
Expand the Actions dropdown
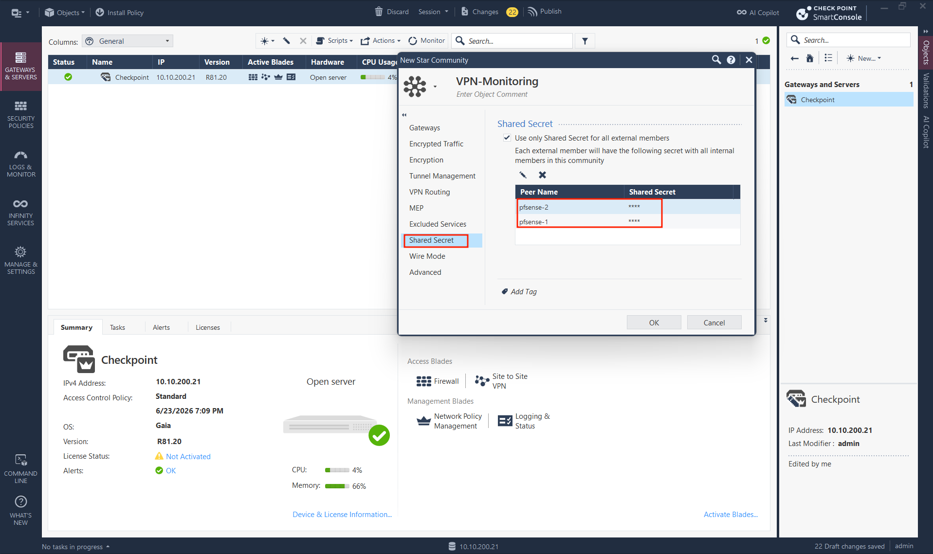381,41
